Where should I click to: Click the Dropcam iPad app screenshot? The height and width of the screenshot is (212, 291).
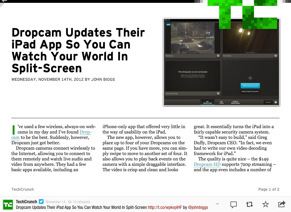click(x=221, y=62)
